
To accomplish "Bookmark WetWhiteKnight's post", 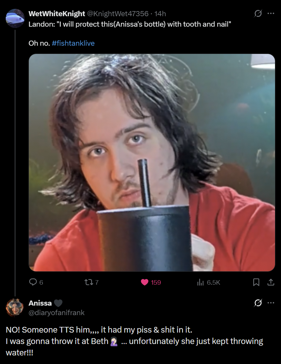I will (256, 282).
